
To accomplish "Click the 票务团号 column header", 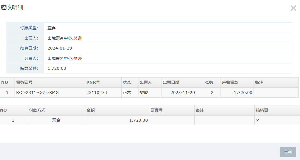I will [24, 82].
